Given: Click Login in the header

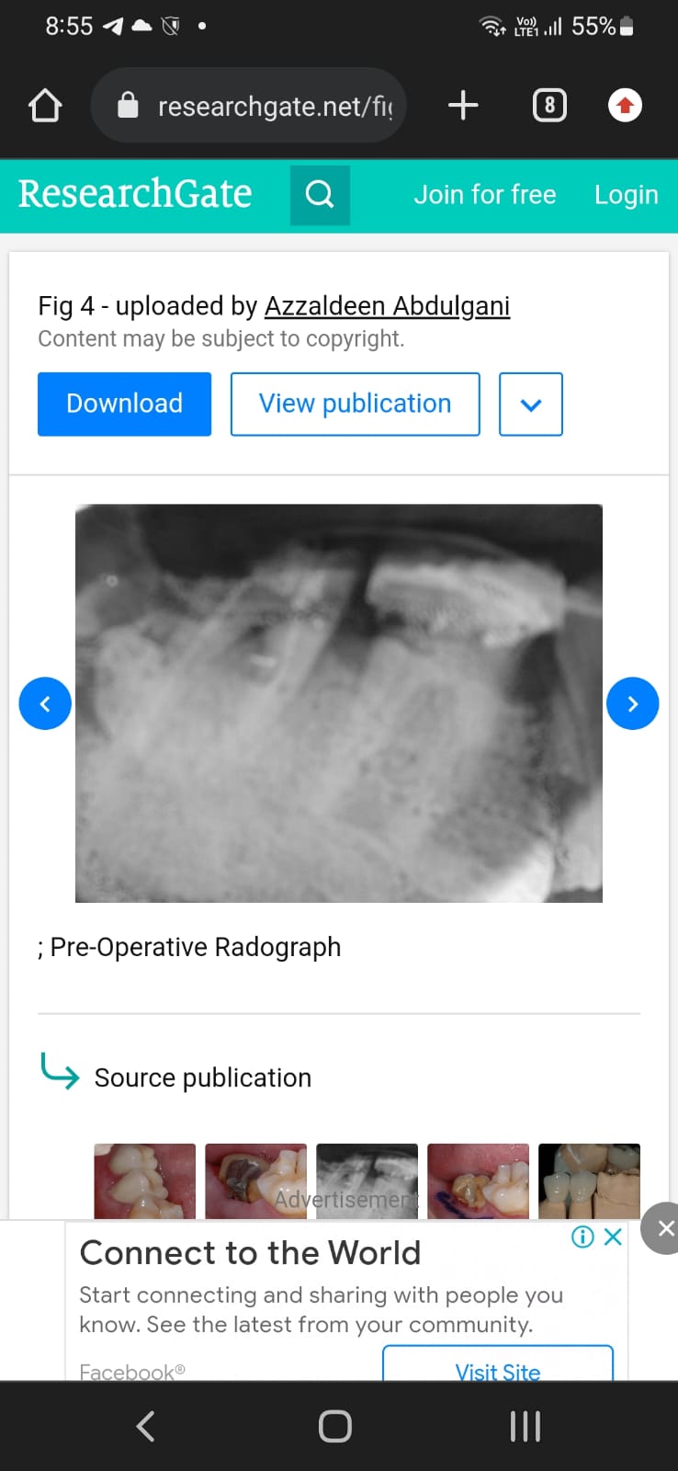Looking at the screenshot, I should [627, 195].
